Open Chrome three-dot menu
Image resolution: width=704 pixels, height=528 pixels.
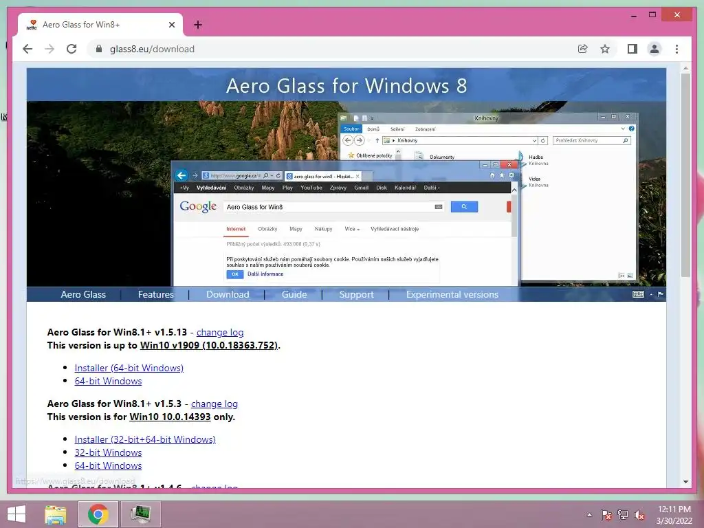point(676,49)
